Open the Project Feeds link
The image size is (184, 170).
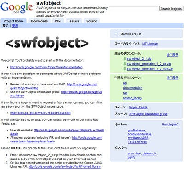(138, 107)
